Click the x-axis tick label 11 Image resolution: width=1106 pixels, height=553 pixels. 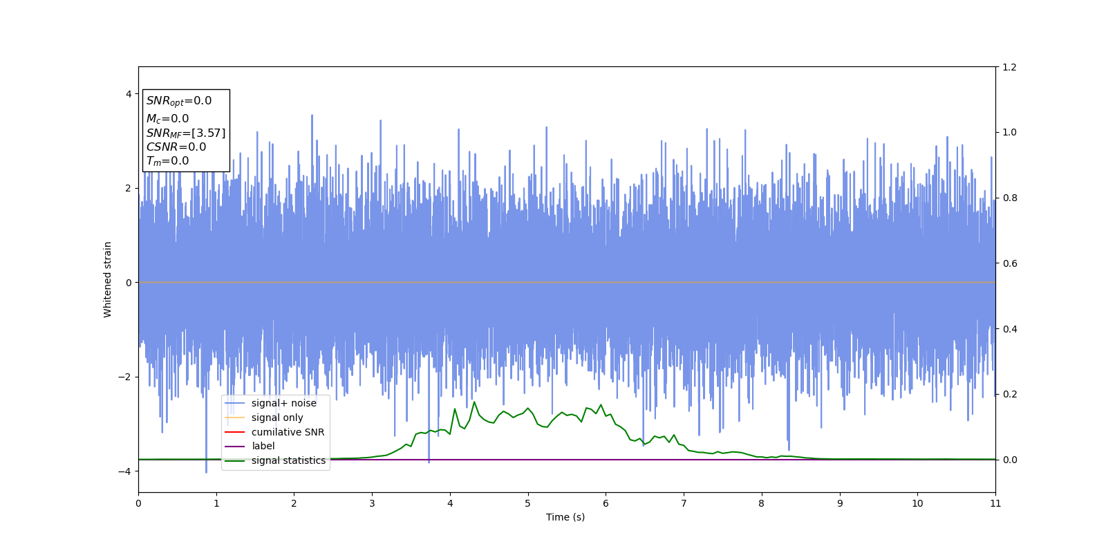coord(995,503)
